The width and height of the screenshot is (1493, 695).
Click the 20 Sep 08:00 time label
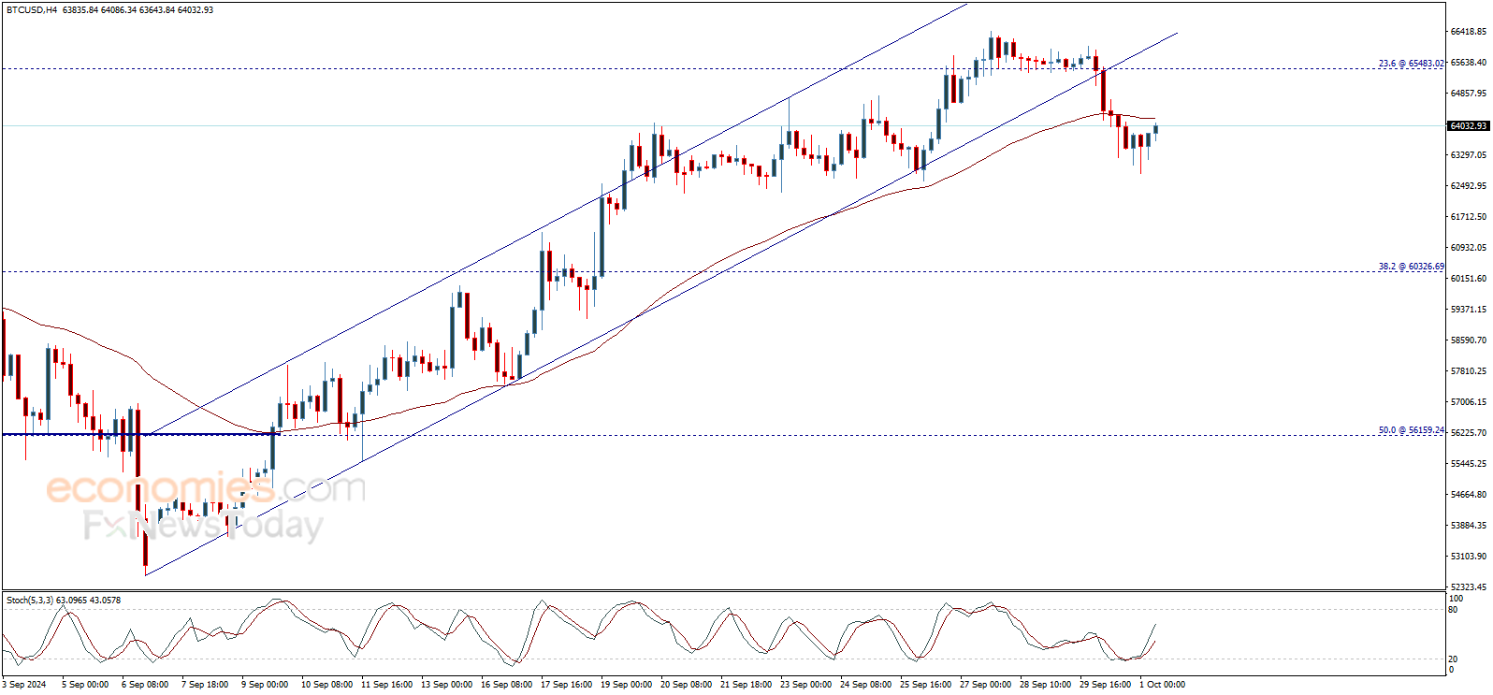pyautogui.click(x=686, y=685)
